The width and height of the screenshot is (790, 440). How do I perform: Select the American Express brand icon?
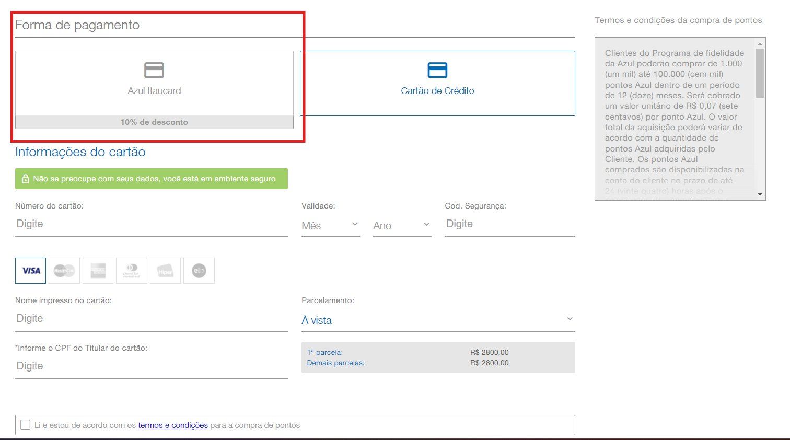tap(98, 271)
